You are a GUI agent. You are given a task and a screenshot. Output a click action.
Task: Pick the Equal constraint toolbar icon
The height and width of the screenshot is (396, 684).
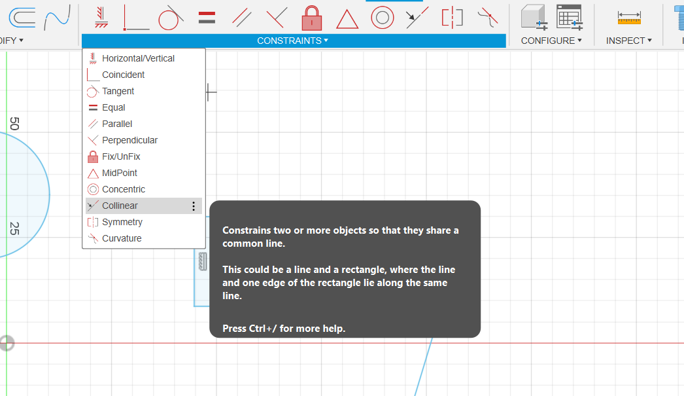coord(207,18)
